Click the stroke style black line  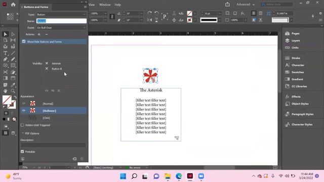click(x=209, y=20)
